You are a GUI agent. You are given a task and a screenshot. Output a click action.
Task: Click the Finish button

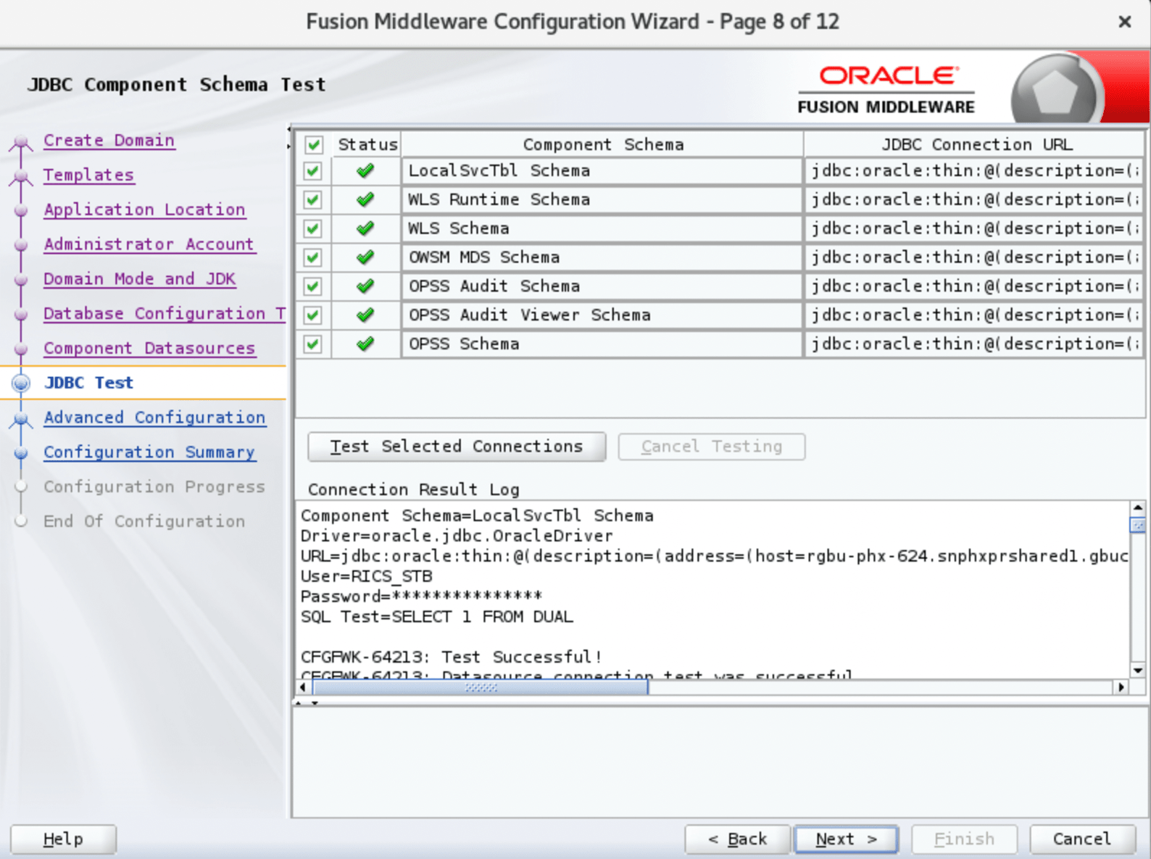pos(964,839)
